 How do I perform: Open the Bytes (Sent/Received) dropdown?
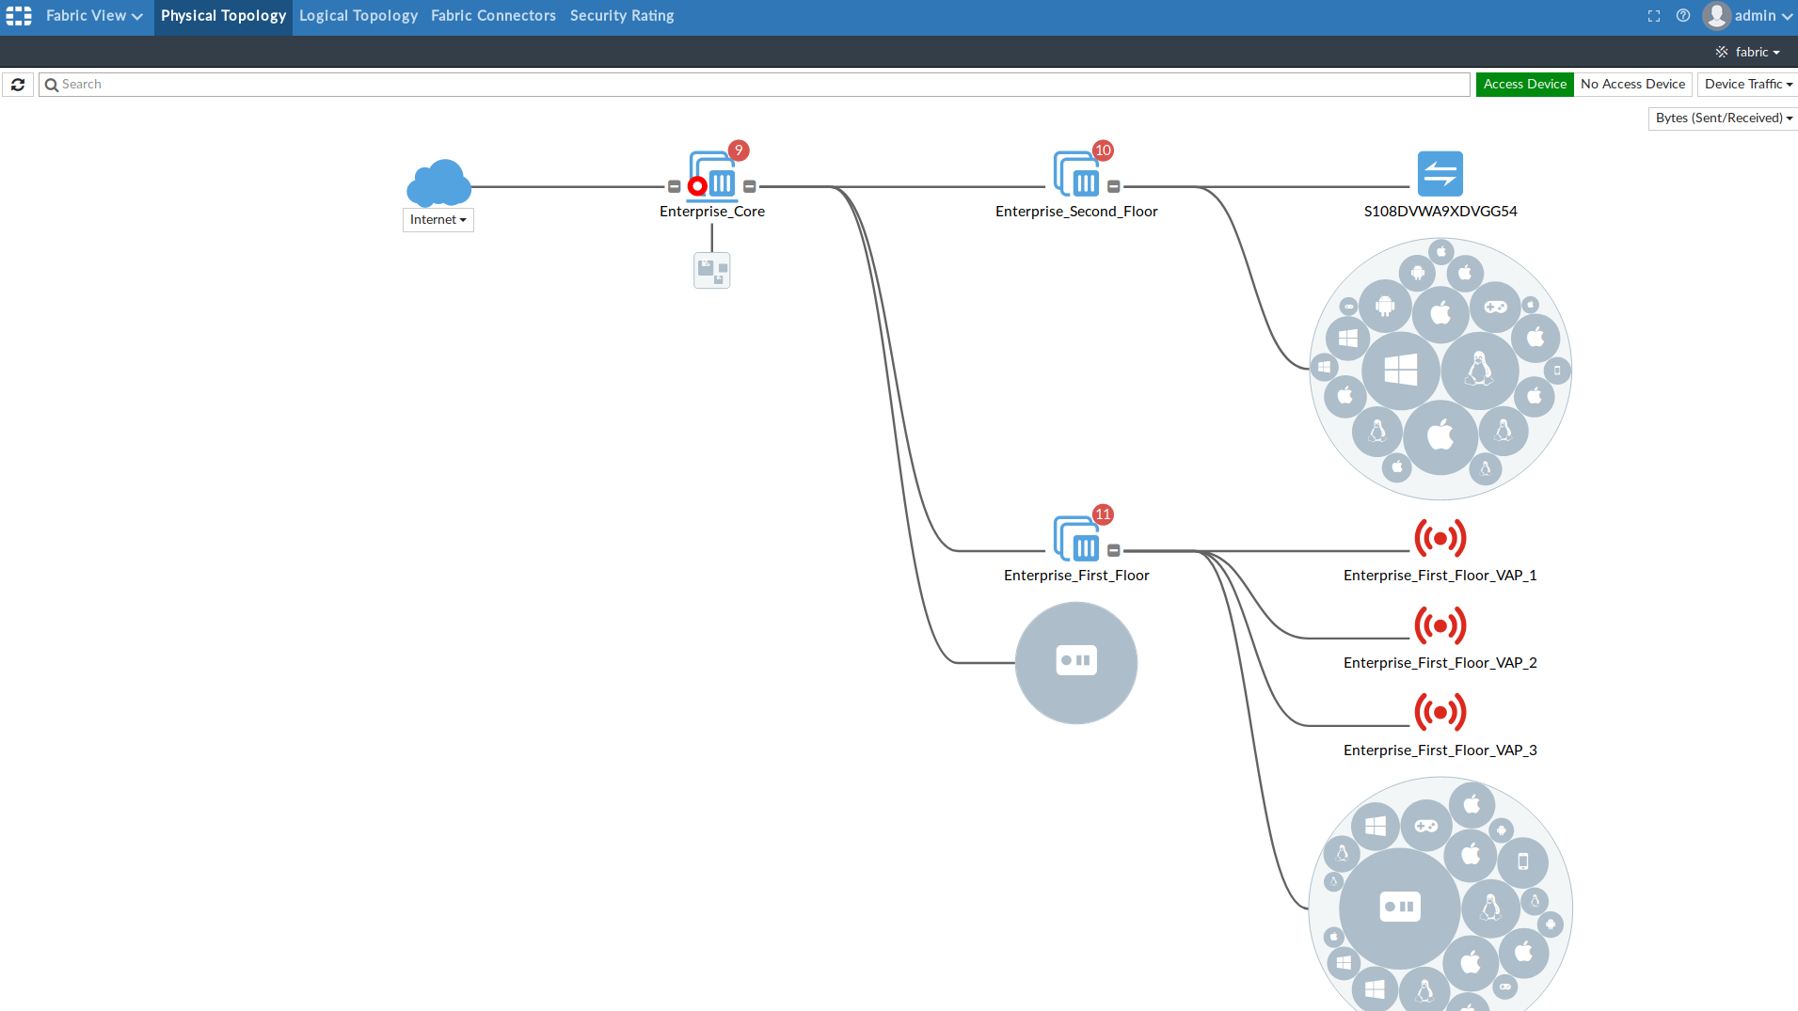1722,118
